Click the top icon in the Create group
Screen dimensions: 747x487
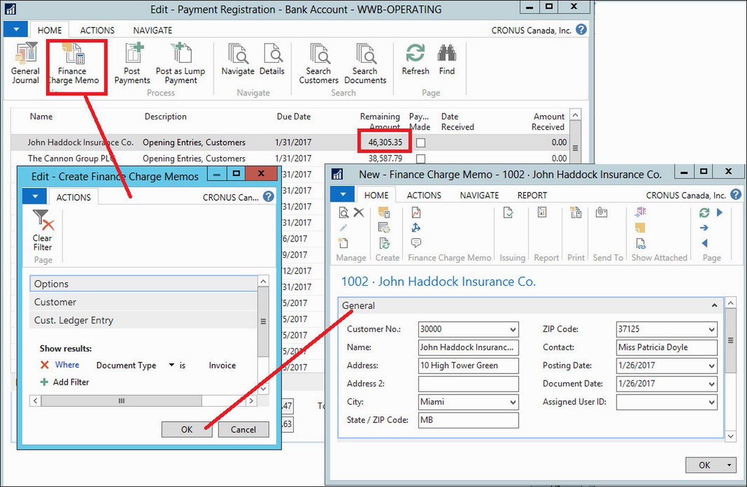[384, 212]
